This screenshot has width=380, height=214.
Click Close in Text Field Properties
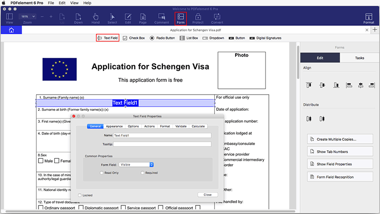[x=208, y=195]
